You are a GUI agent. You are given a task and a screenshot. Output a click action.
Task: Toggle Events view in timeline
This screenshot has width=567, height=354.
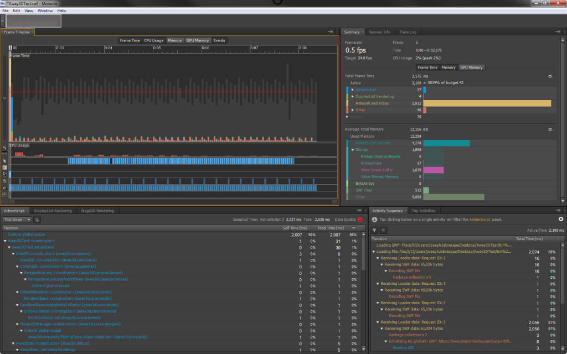tap(219, 40)
